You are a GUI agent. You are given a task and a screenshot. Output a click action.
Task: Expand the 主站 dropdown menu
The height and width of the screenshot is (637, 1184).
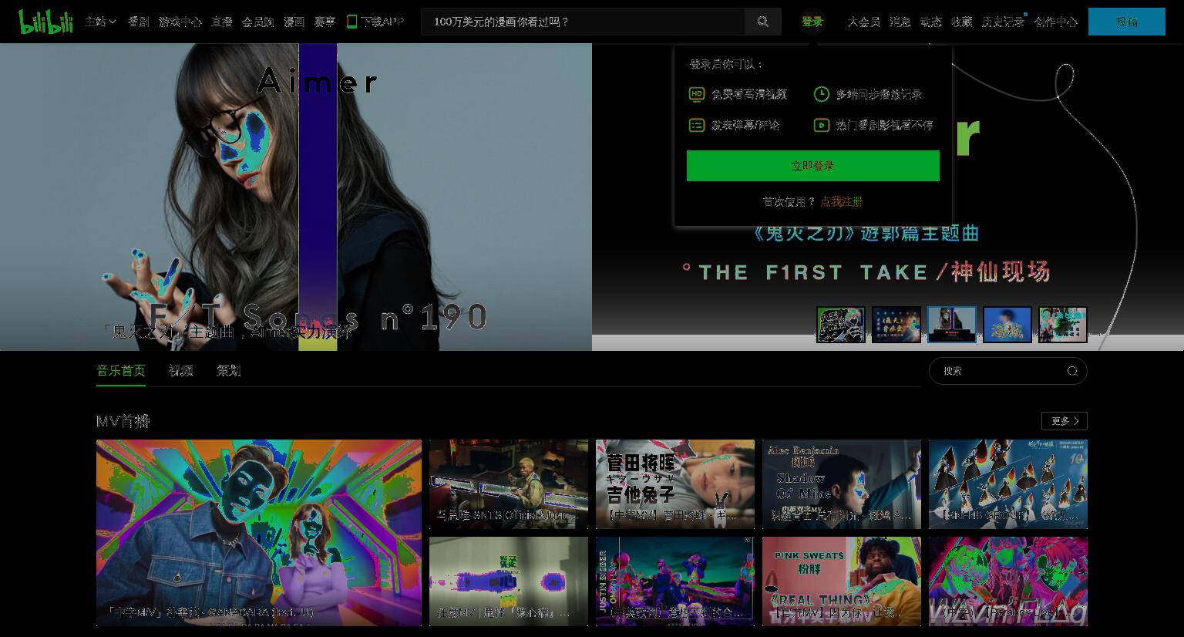pyautogui.click(x=100, y=22)
